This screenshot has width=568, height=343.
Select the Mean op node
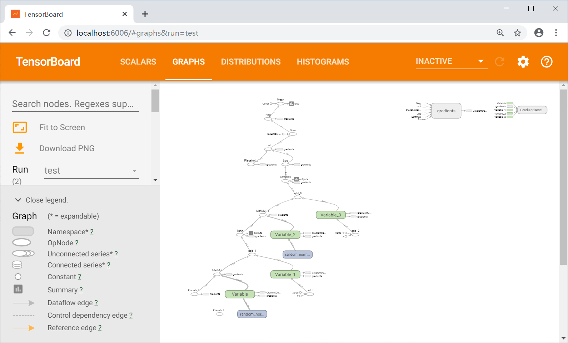tap(280, 104)
